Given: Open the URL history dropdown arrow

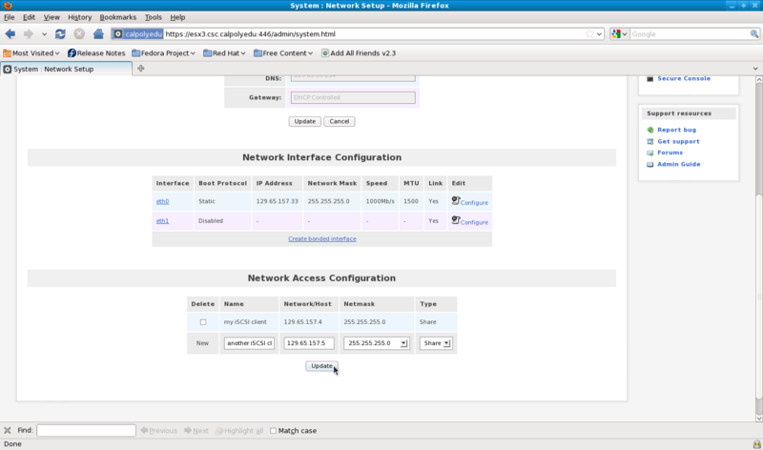Looking at the screenshot, I should [600, 34].
